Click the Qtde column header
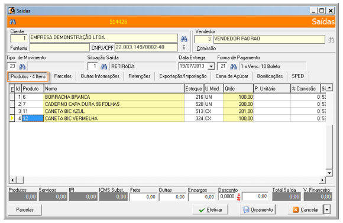343x223 pixels. [x=238, y=89]
